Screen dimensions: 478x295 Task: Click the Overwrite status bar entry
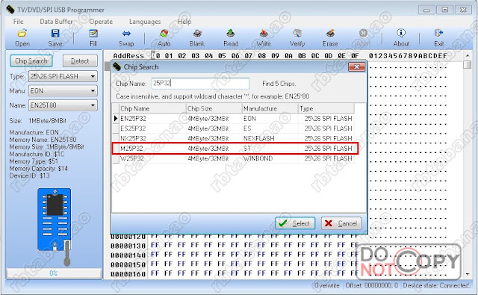(327, 285)
